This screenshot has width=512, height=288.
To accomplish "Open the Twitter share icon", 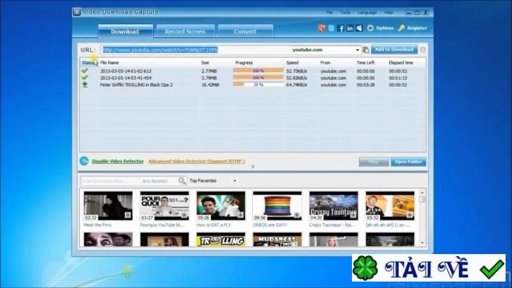I will coord(332,28).
